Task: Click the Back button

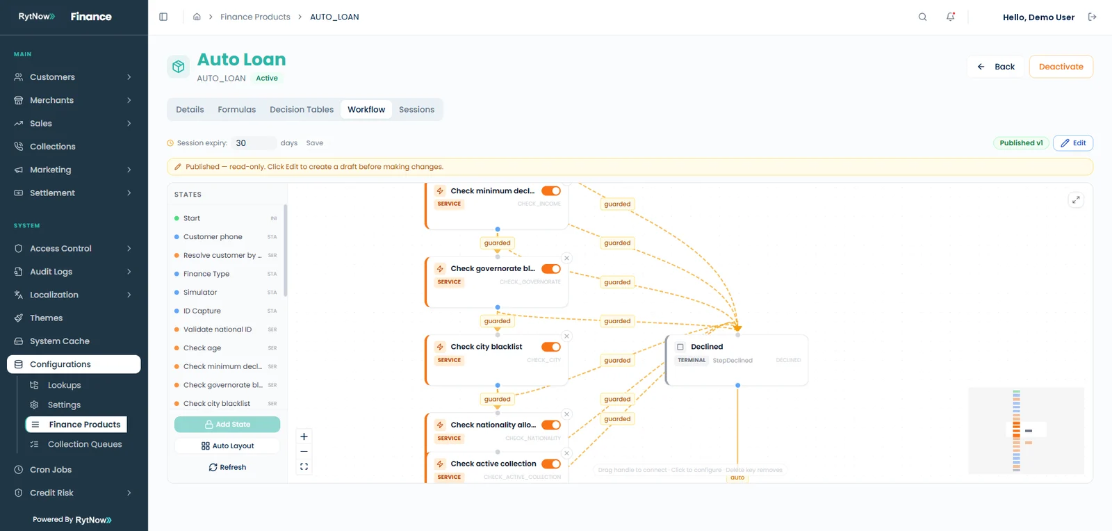Action: (x=995, y=67)
